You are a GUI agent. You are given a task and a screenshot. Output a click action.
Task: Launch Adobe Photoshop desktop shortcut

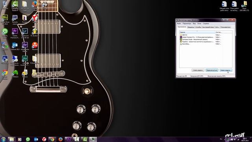[x=5, y=60]
